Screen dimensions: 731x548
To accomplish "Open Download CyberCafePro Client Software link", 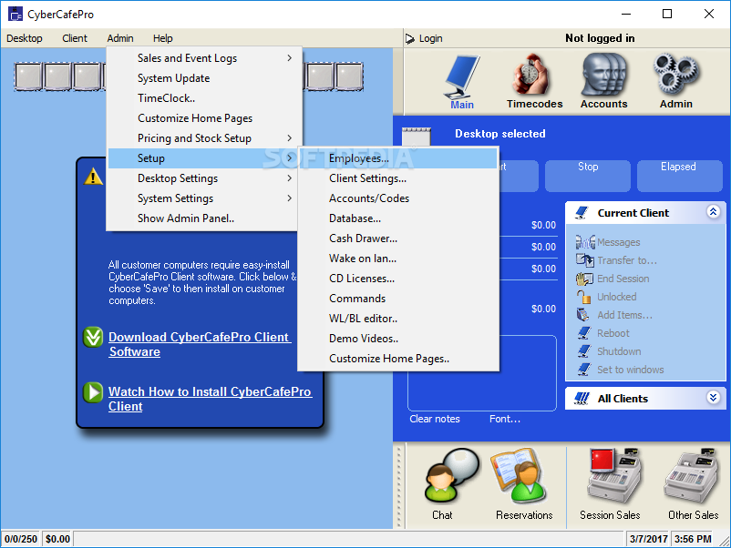I will (200, 344).
